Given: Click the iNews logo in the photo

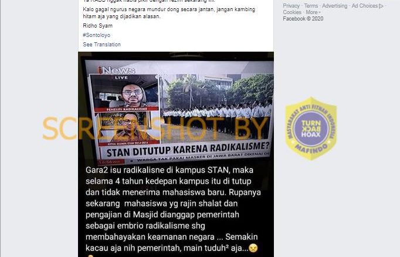Looking at the screenshot, I should tap(117, 70).
